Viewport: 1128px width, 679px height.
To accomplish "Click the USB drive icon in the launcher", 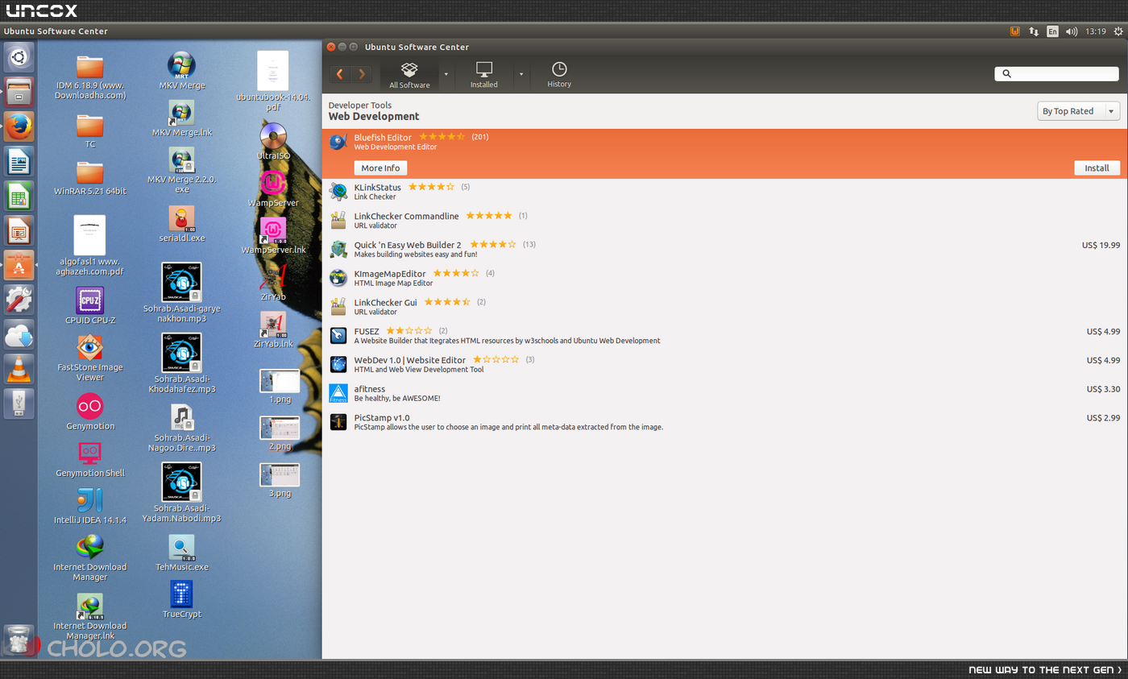I will point(19,404).
